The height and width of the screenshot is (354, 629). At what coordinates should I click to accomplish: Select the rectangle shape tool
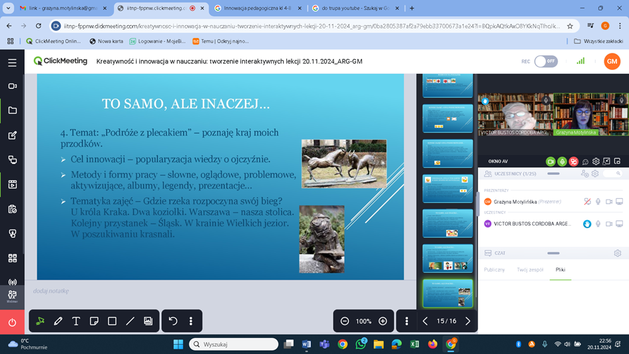pyautogui.click(x=112, y=321)
